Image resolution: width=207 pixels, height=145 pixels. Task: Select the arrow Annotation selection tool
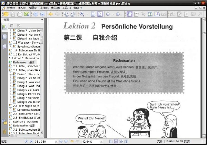pos(143,14)
